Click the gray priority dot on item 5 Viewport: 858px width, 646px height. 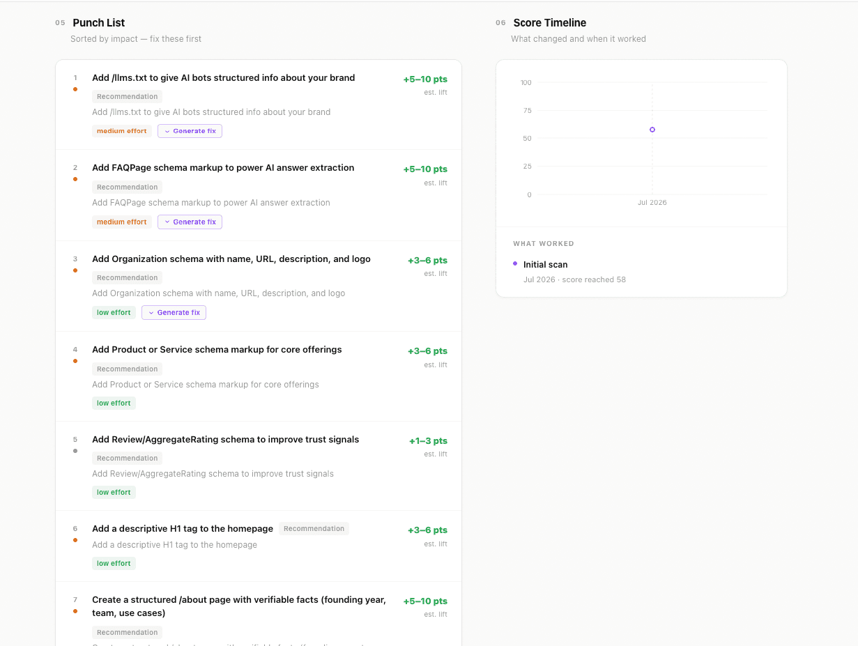75,451
